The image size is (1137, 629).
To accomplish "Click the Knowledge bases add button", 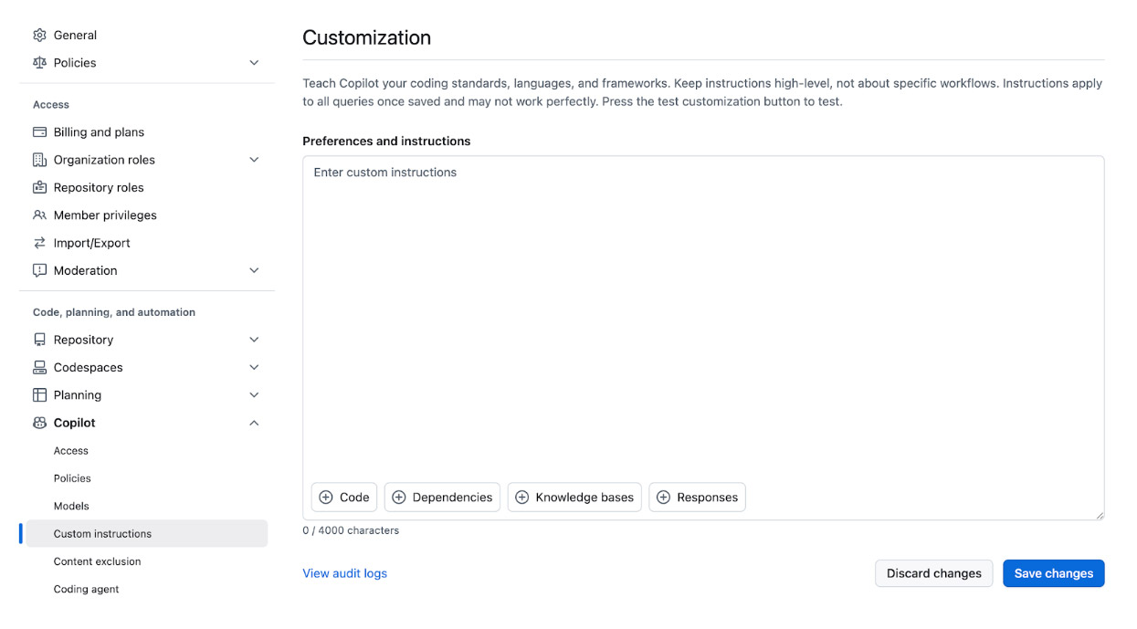I will point(574,497).
